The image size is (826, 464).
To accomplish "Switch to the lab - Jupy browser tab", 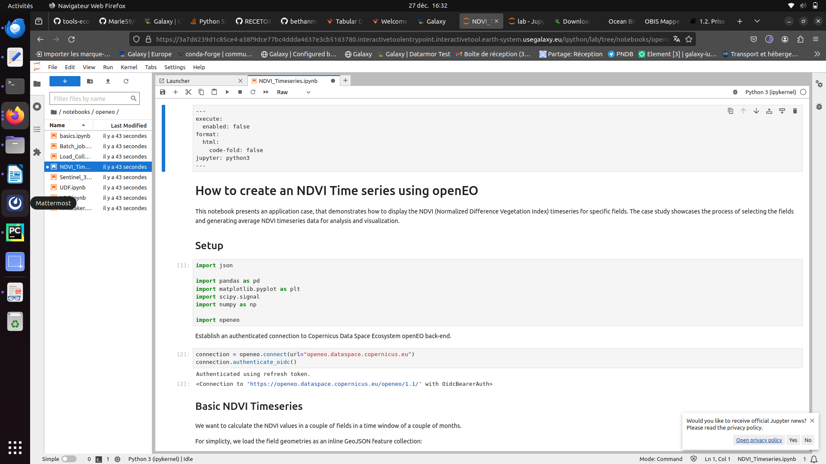I will coord(527,21).
